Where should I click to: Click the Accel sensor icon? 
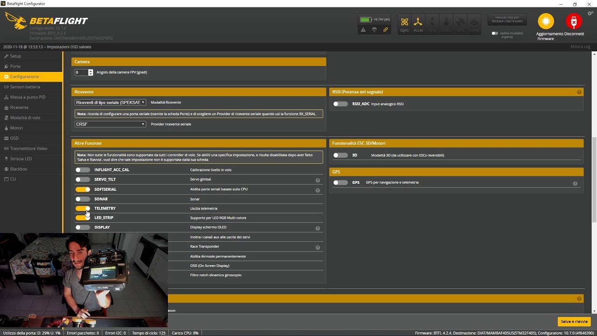[418, 24]
